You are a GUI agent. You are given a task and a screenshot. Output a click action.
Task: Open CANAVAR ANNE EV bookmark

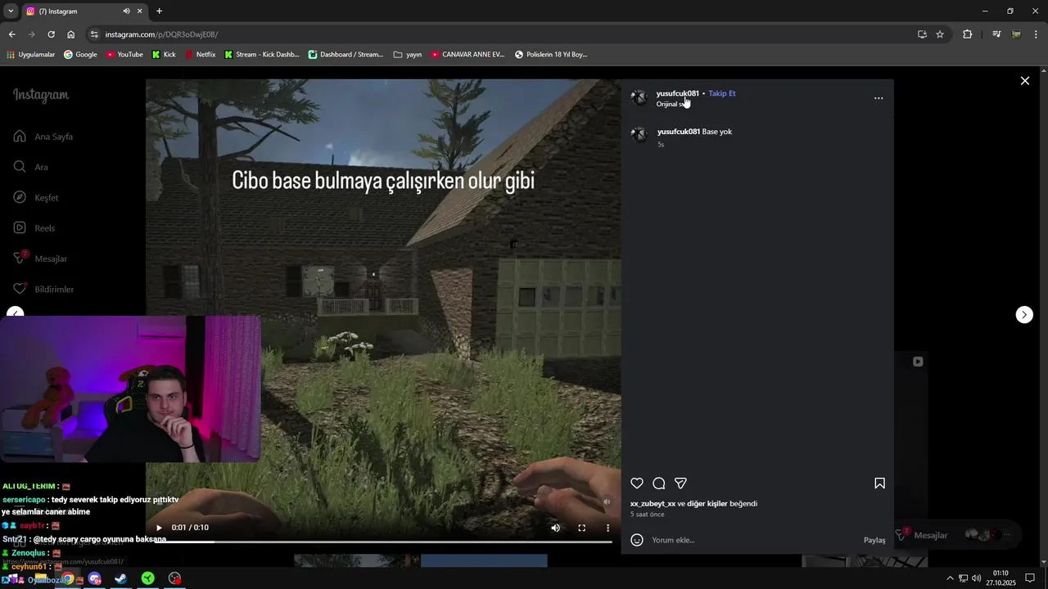[x=468, y=55]
